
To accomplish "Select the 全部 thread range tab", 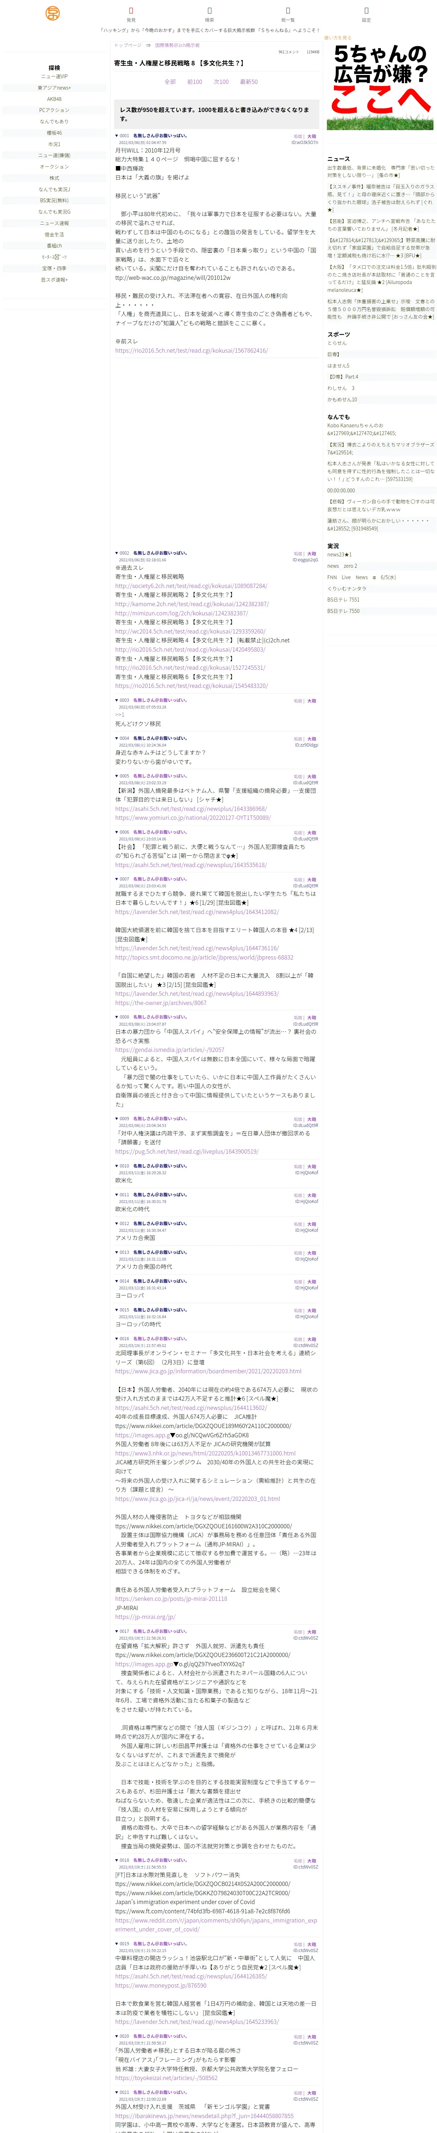I will click(x=170, y=82).
